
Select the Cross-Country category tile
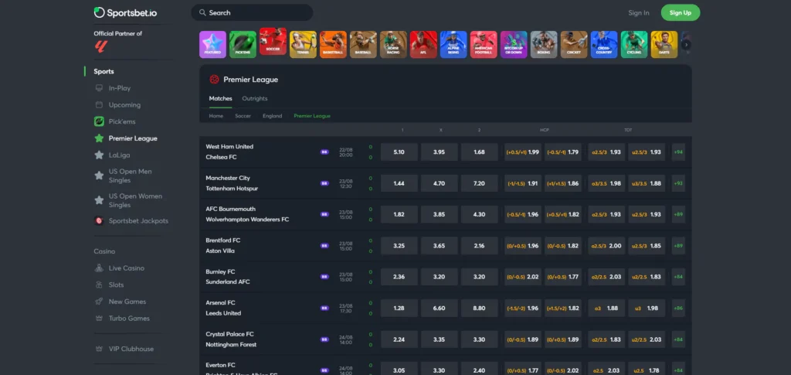pyautogui.click(x=604, y=44)
